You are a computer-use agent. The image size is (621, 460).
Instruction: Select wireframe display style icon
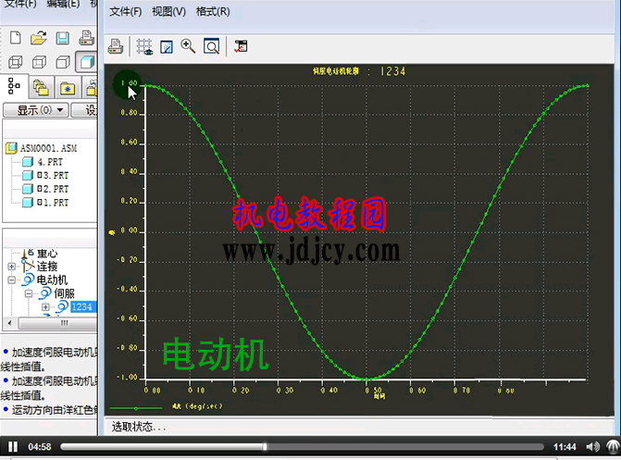[16, 62]
